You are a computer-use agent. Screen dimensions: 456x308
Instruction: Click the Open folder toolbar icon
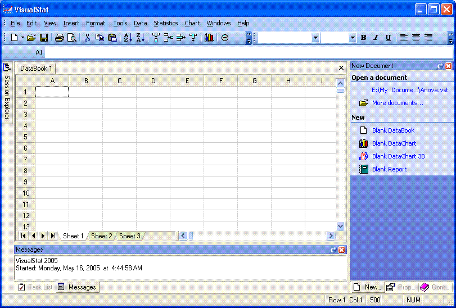coord(31,38)
